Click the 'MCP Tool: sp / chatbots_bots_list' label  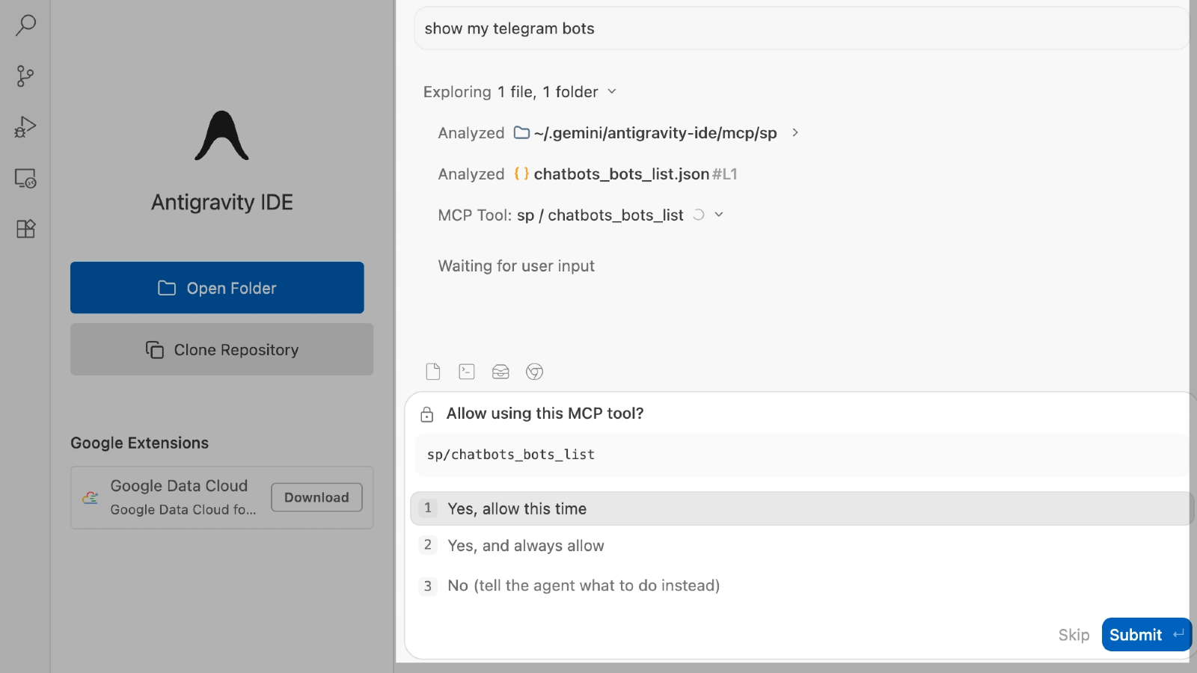(560, 215)
